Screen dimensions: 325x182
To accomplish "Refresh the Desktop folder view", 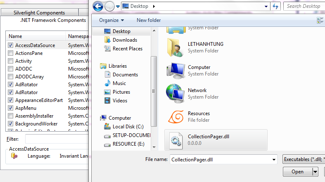I will coord(275,7).
